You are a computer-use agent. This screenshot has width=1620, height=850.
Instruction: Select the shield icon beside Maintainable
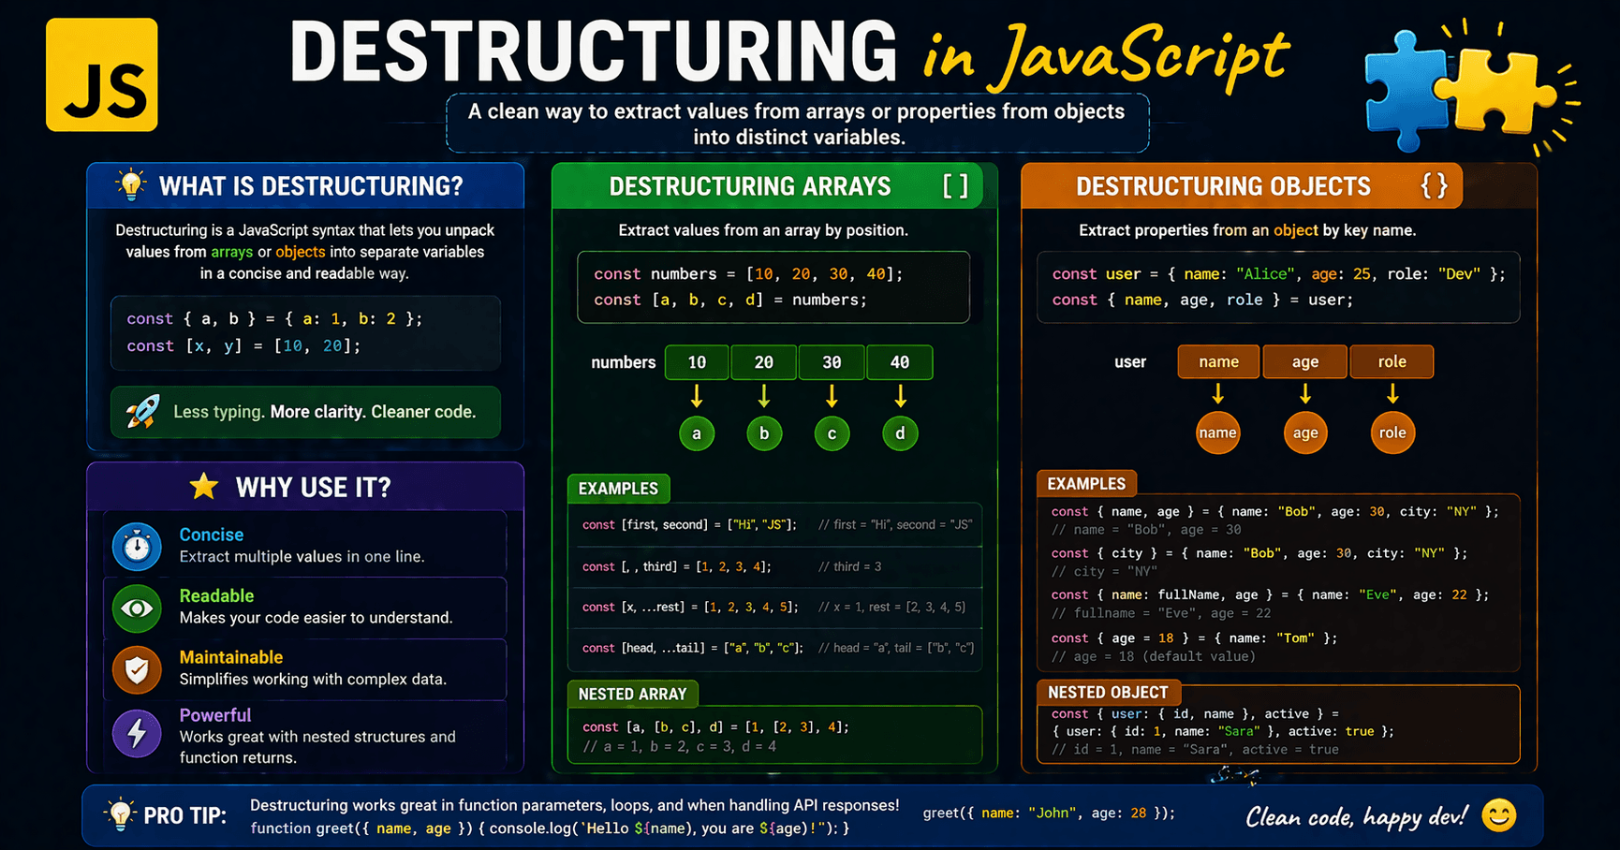click(x=137, y=670)
